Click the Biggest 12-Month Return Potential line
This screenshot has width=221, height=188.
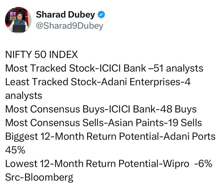coord(110,143)
